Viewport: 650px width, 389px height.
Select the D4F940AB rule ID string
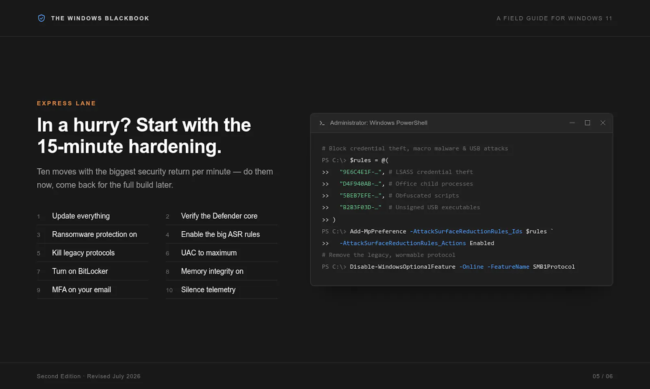[x=360, y=184]
